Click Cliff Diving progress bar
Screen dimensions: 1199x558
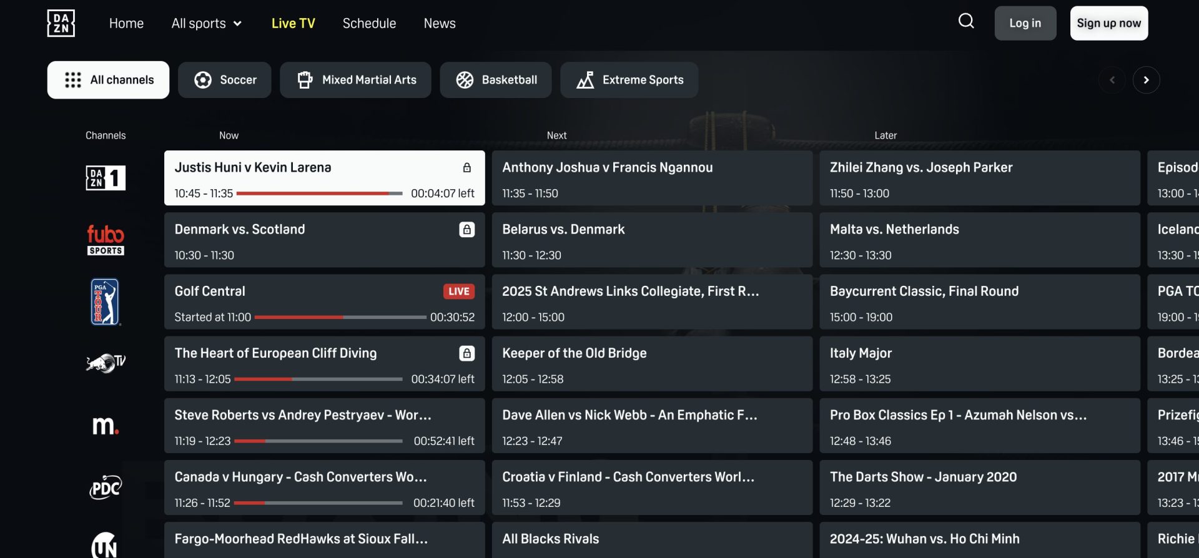[318, 379]
